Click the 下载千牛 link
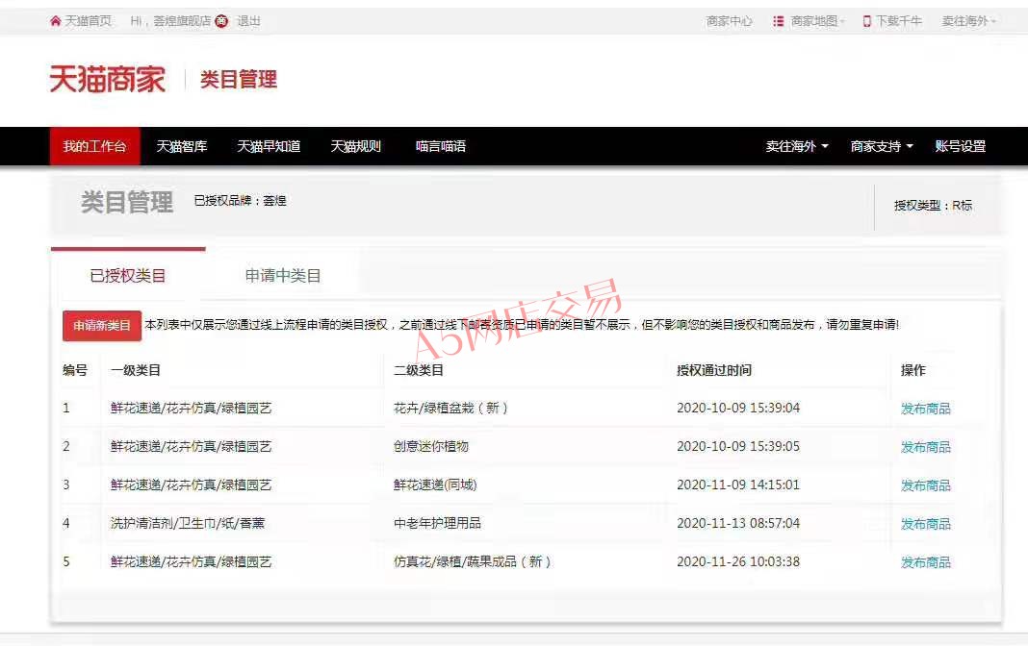 (x=899, y=21)
